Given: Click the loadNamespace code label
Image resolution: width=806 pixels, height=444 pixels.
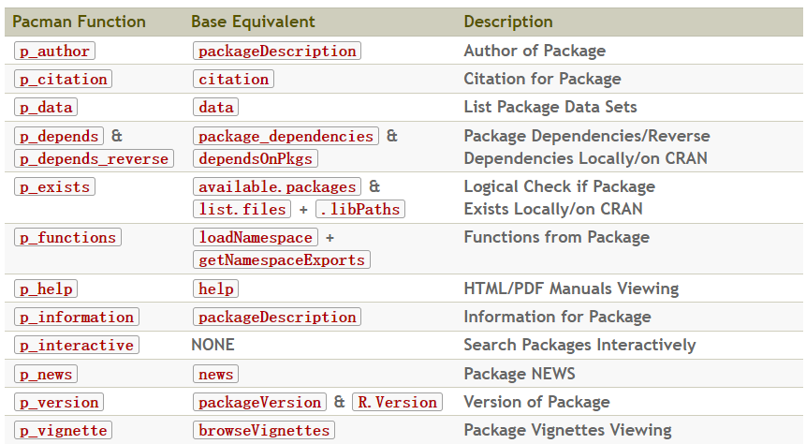Looking at the screenshot, I should click(256, 237).
